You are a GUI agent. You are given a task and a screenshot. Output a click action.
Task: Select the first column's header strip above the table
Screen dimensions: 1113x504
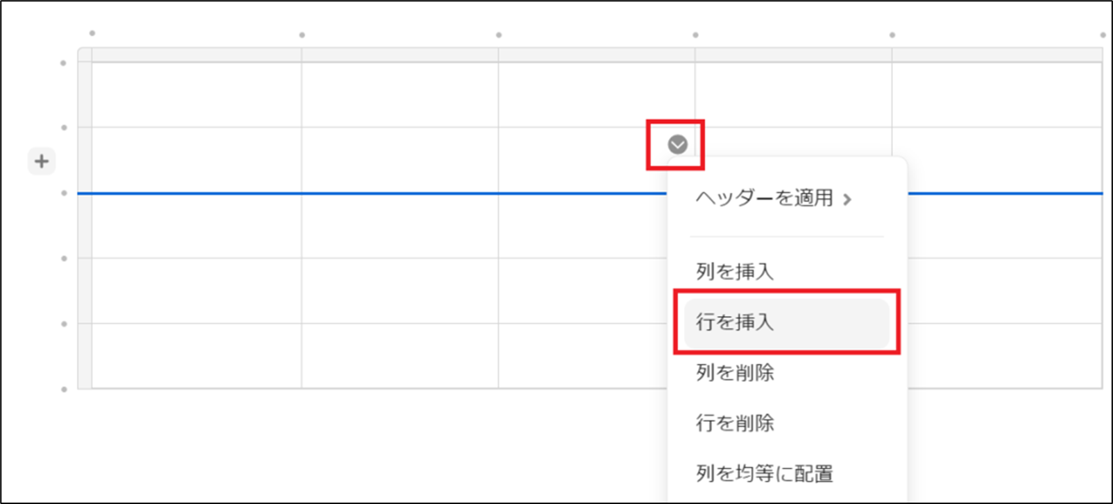(196, 55)
